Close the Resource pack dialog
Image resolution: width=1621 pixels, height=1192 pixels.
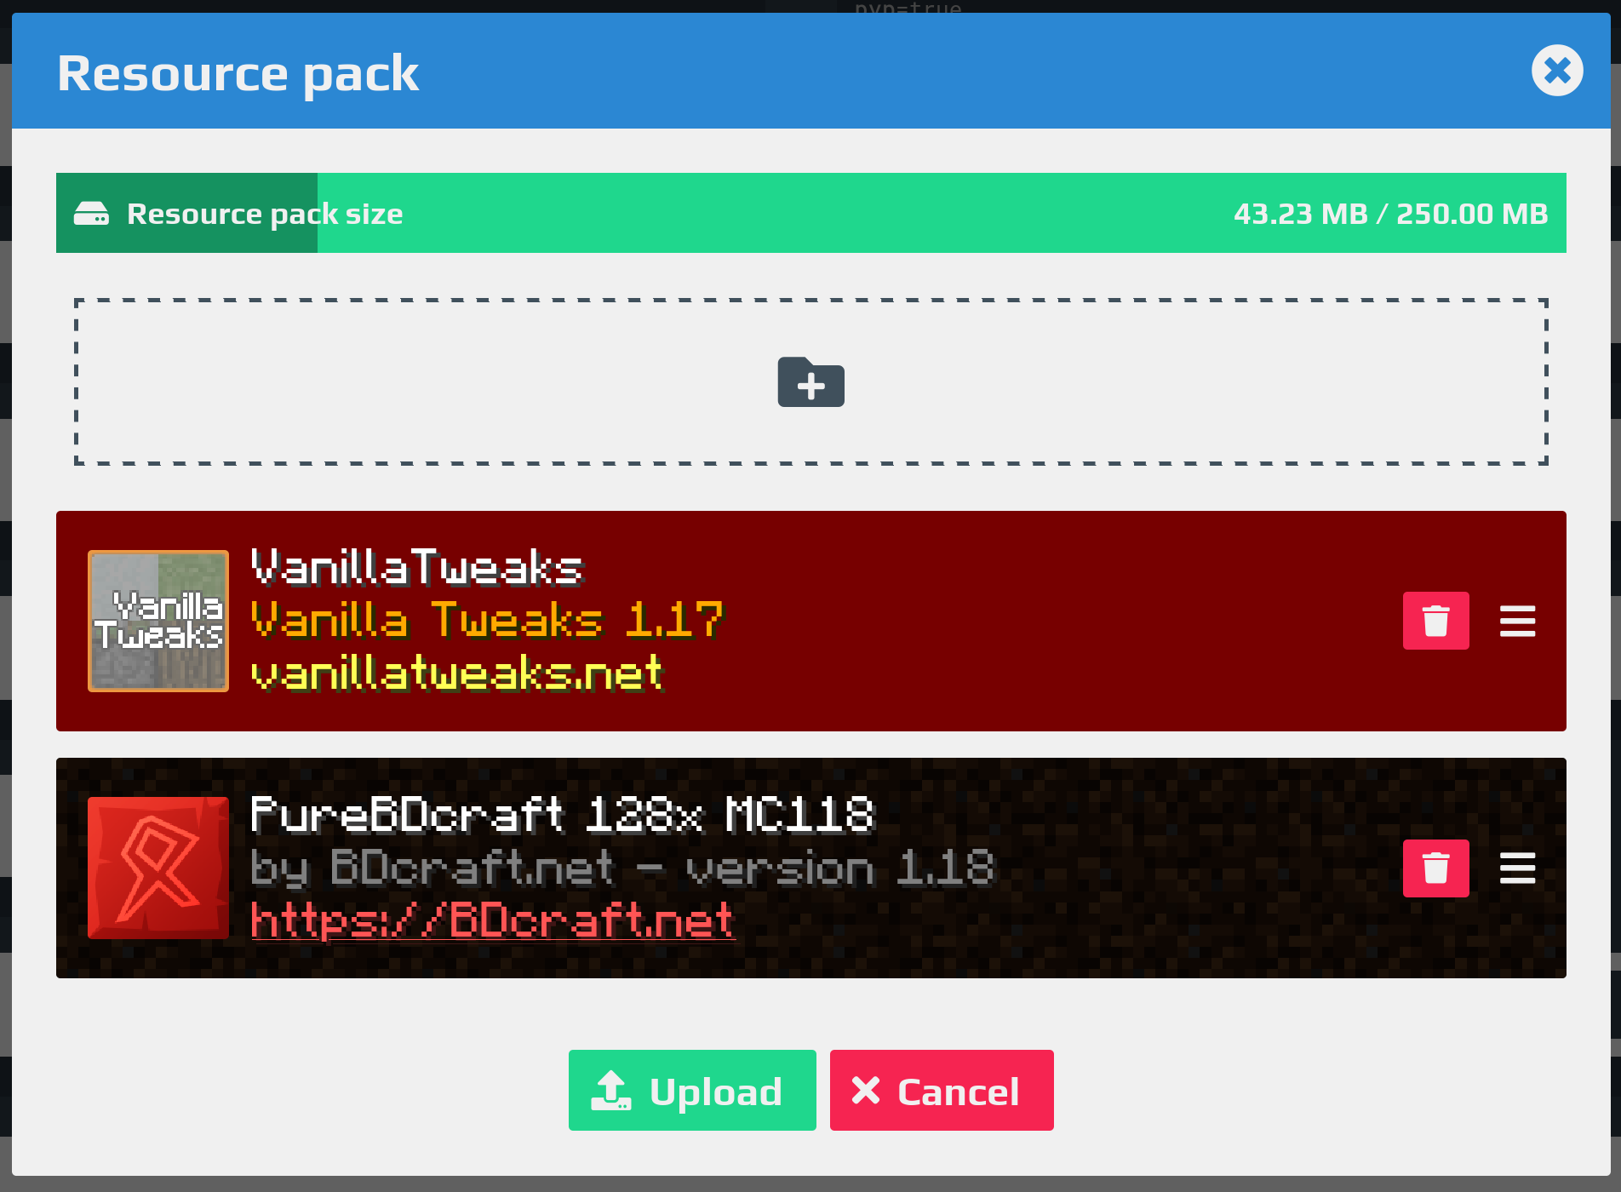click(1557, 71)
